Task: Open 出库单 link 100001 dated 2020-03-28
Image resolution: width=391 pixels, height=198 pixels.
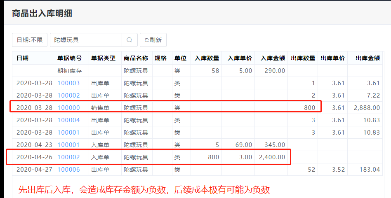Action: click(68, 133)
